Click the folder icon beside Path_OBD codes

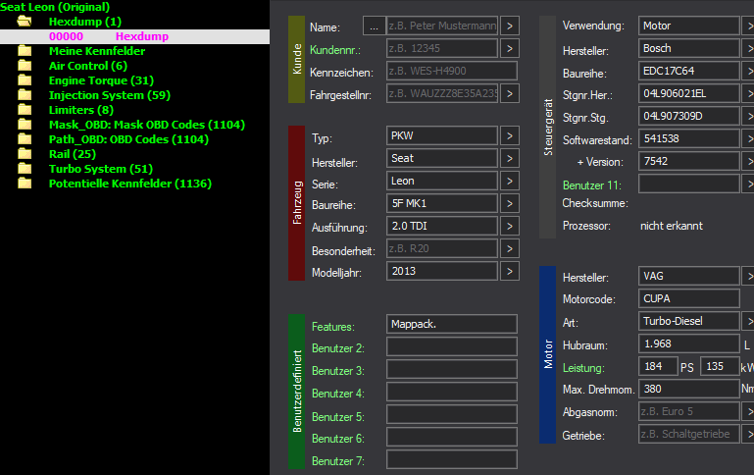point(25,139)
